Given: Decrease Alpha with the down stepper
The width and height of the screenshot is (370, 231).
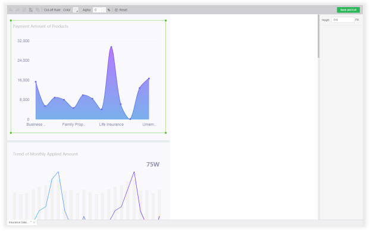Looking at the screenshot, I should click(104, 11).
